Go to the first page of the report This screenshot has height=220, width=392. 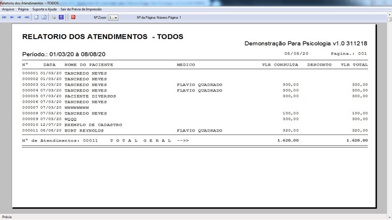point(4,17)
